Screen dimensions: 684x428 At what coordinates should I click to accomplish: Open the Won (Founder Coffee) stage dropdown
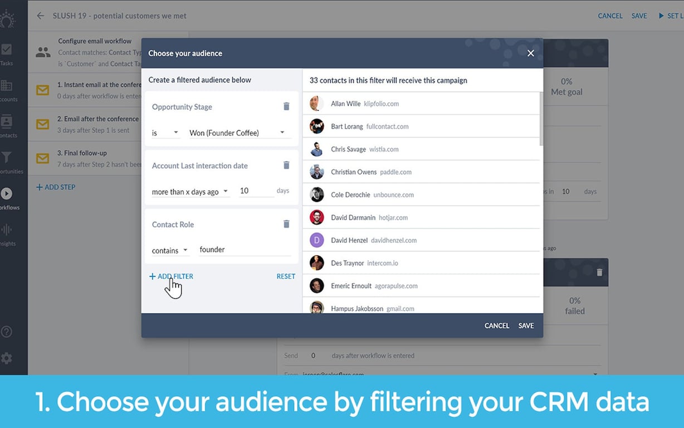pyautogui.click(x=238, y=133)
